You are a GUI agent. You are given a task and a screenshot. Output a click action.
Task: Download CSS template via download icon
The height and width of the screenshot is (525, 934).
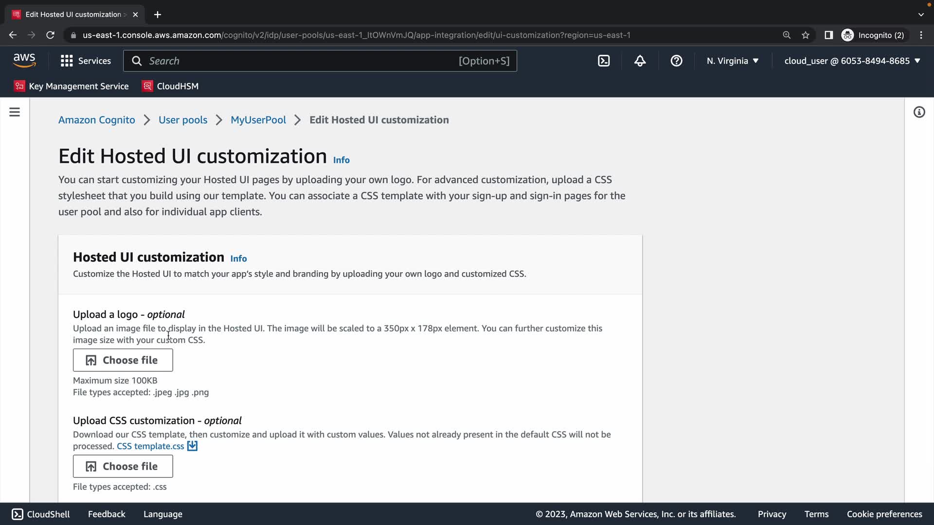click(193, 446)
